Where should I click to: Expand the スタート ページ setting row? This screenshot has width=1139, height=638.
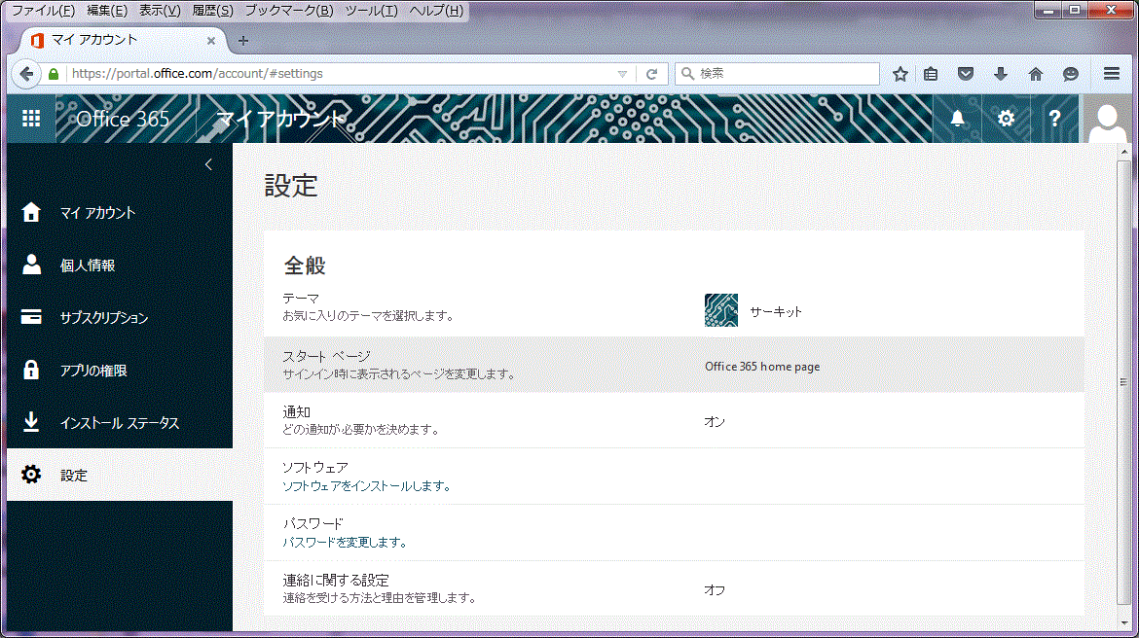click(x=674, y=365)
